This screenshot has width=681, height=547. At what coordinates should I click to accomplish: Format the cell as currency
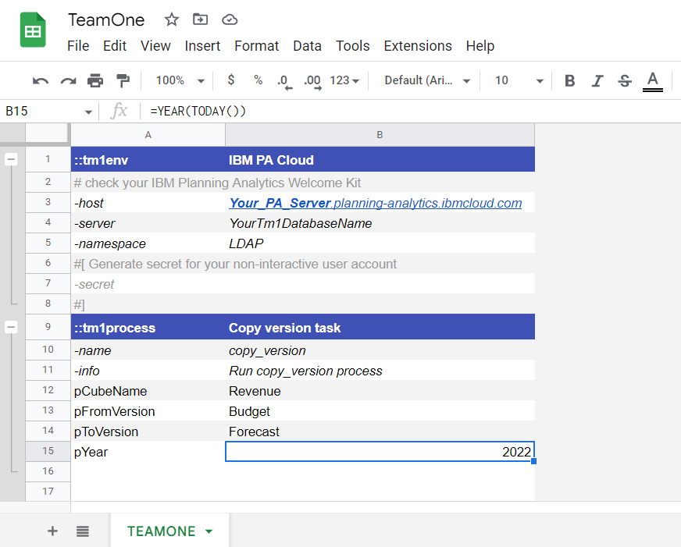pyautogui.click(x=231, y=80)
